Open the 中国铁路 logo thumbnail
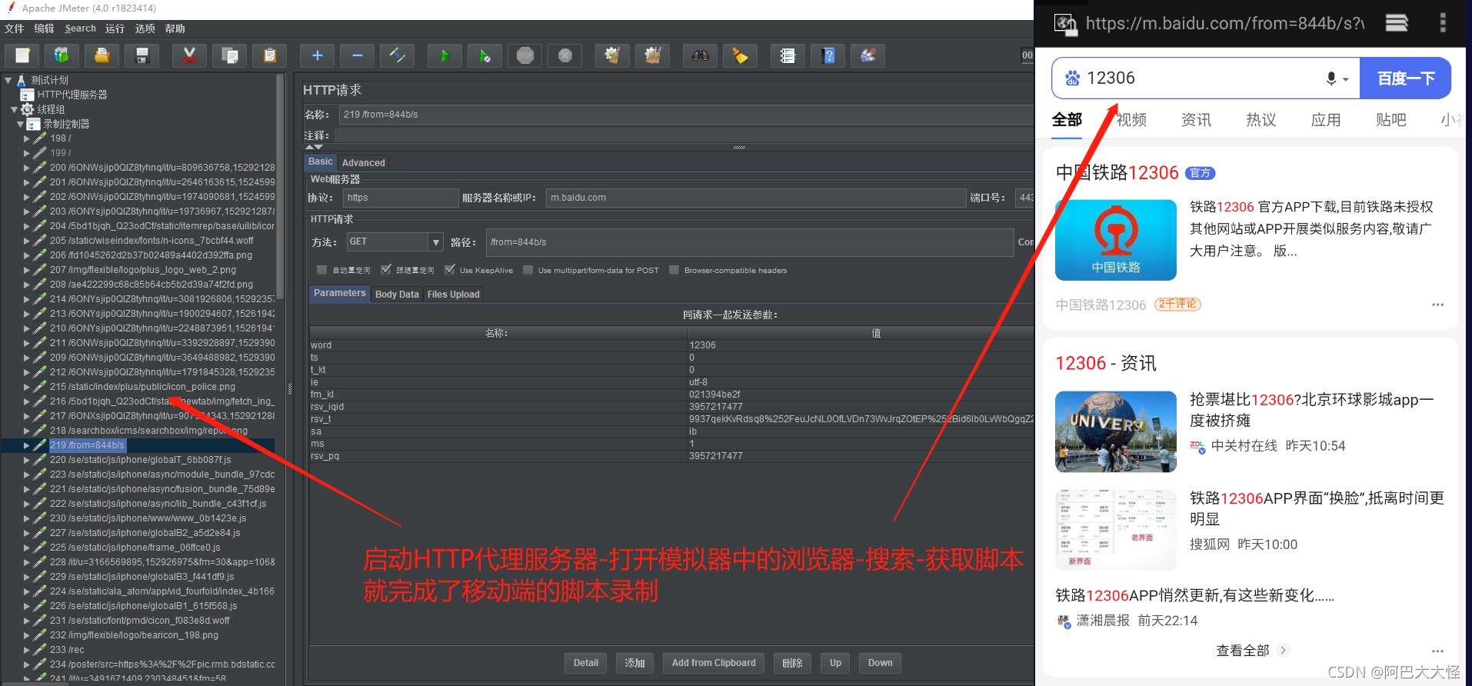Viewport: 1472px width, 686px height. click(1115, 240)
